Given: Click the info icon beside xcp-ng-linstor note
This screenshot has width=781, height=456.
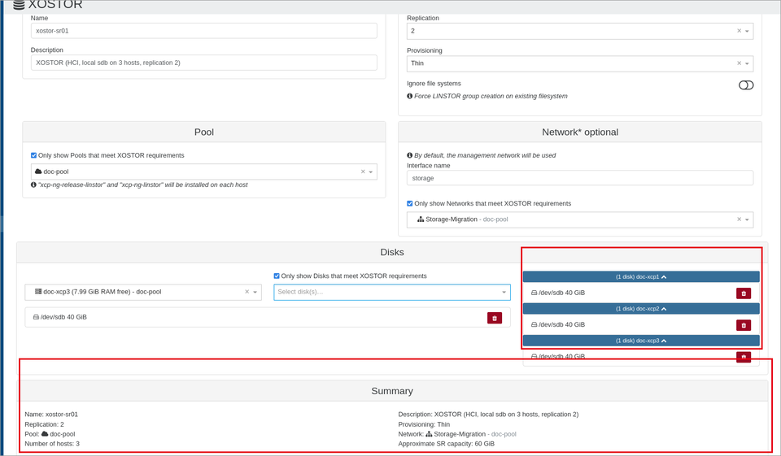Looking at the screenshot, I should pos(33,185).
